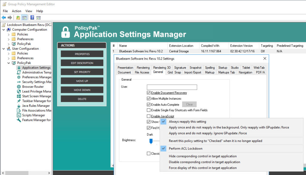Screen dimensions: 306x175
Task: Select the Bluebeam Software Inc Revu 10.2 row
Action: tap(209, 51)
